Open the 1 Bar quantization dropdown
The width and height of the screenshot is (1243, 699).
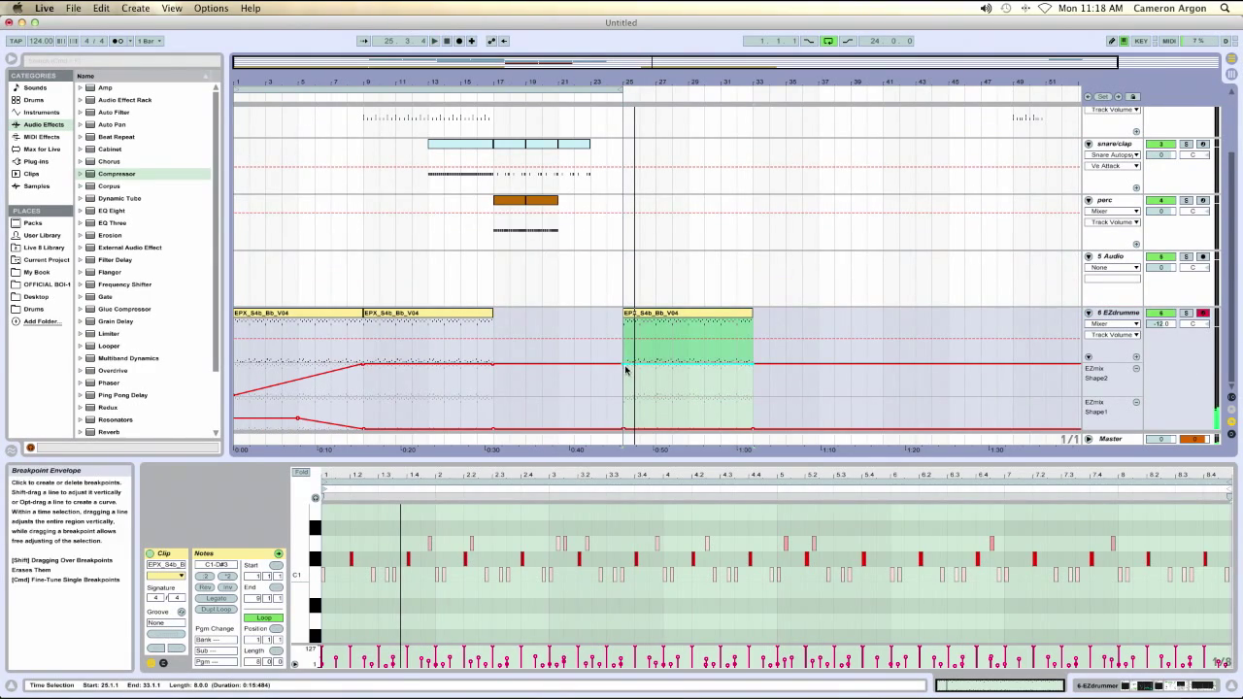[x=149, y=41]
